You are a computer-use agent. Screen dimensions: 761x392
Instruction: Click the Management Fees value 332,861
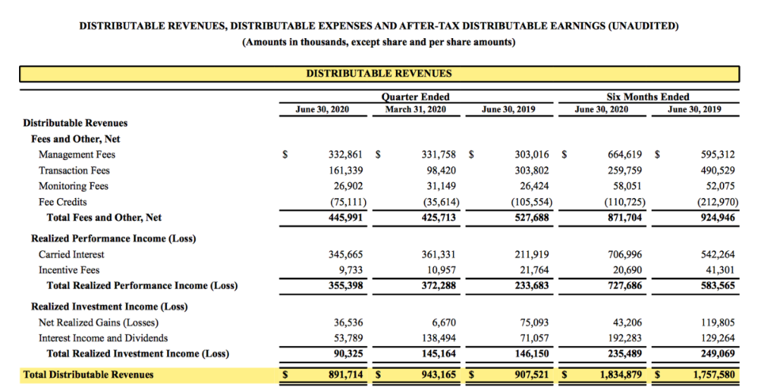coord(345,154)
